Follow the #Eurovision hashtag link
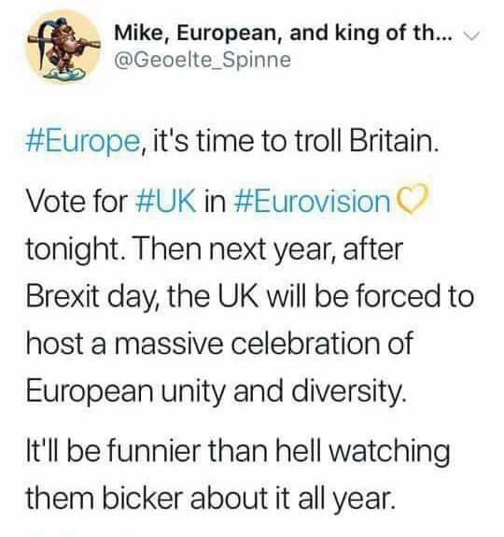Viewport: 504px width, 537px height. (x=312, y=202)
